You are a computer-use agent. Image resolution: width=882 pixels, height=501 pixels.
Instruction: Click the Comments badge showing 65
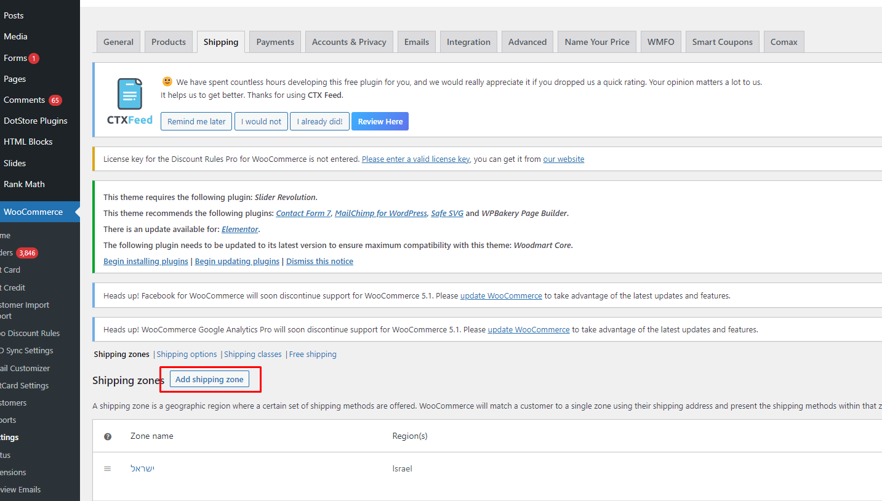pos(55,100)
